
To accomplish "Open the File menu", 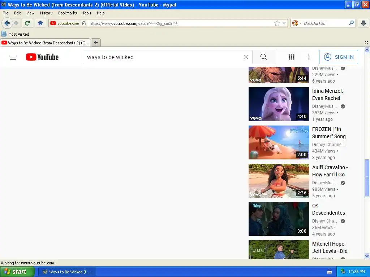I will tap(5, 13).
